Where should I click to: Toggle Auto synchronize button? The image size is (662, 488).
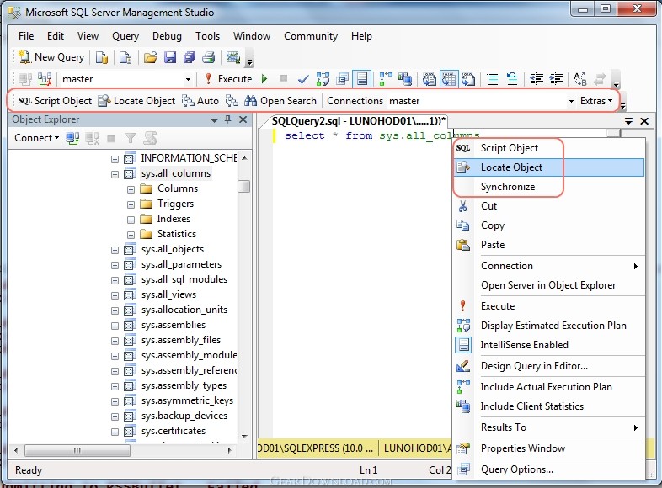[x=200, y=101]
